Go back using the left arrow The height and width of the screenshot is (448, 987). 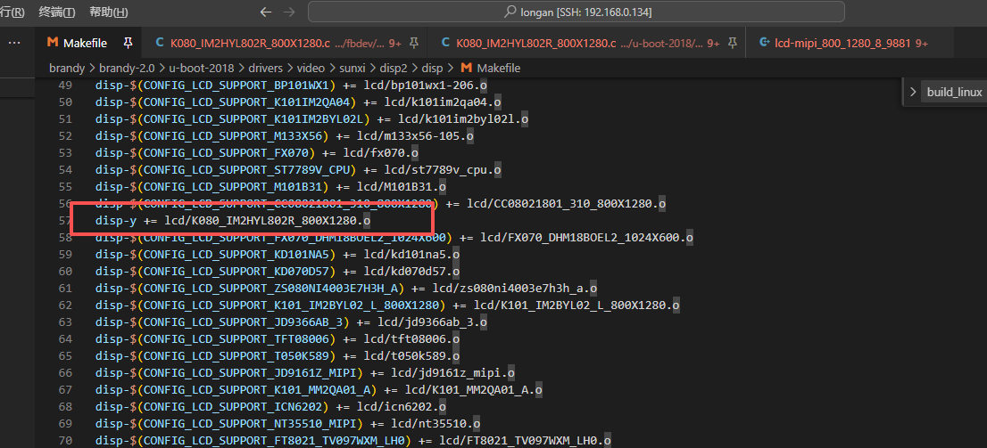(265, 12)
